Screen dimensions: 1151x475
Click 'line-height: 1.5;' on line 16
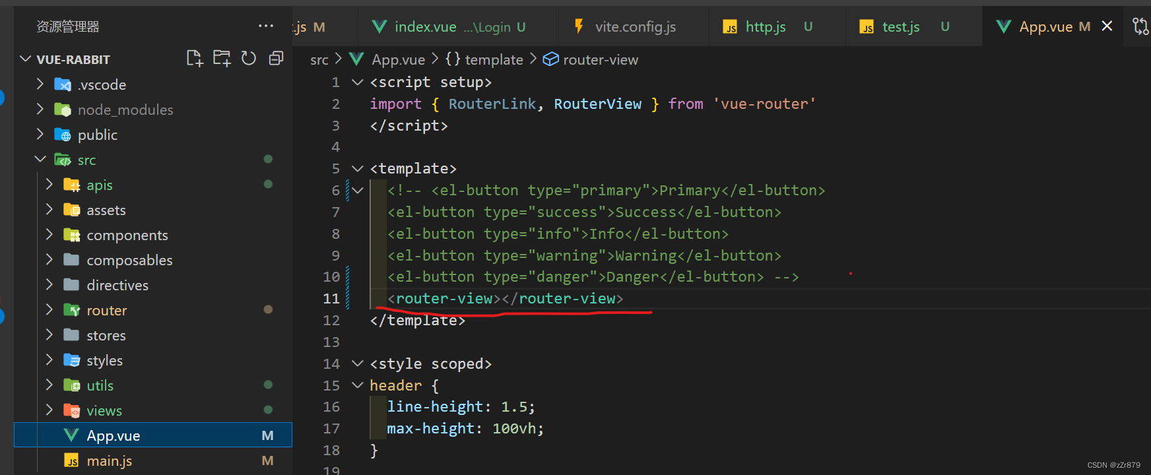[x=461, y=406]
